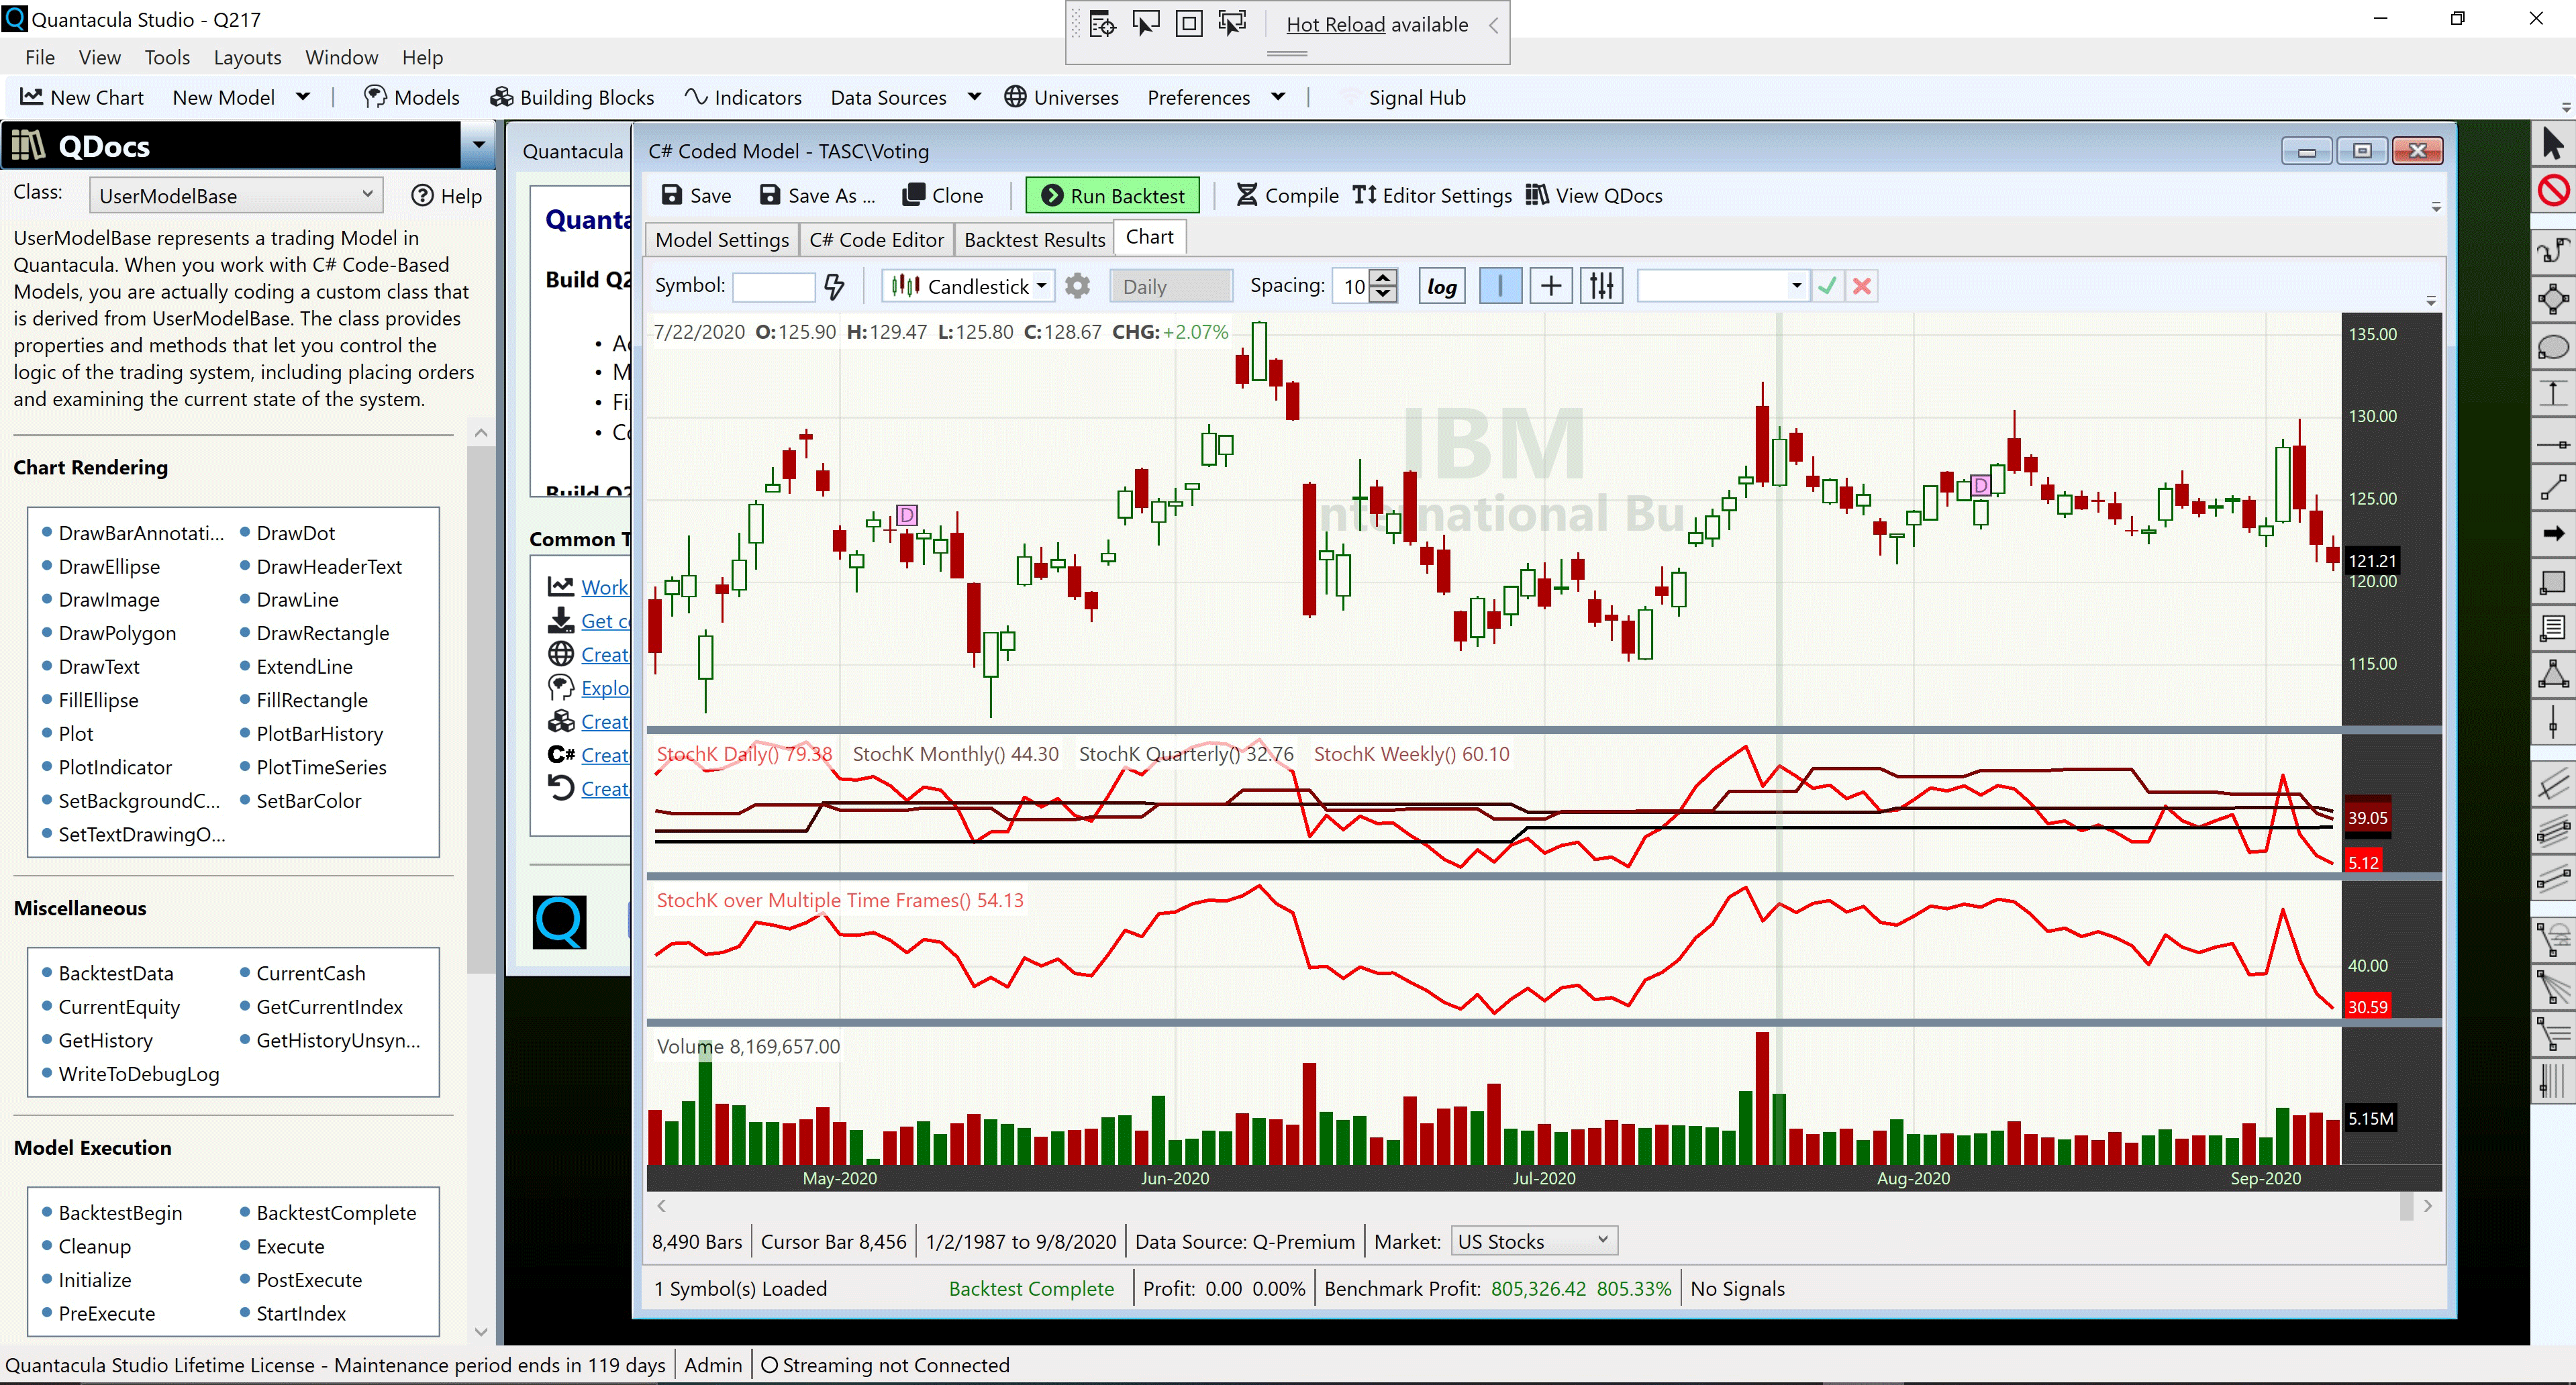The width and height of the screenshot is (2576, 1385).
Task: Open Universes from main toolbar
Action: pyautogui.click(x=1061, y=97)
